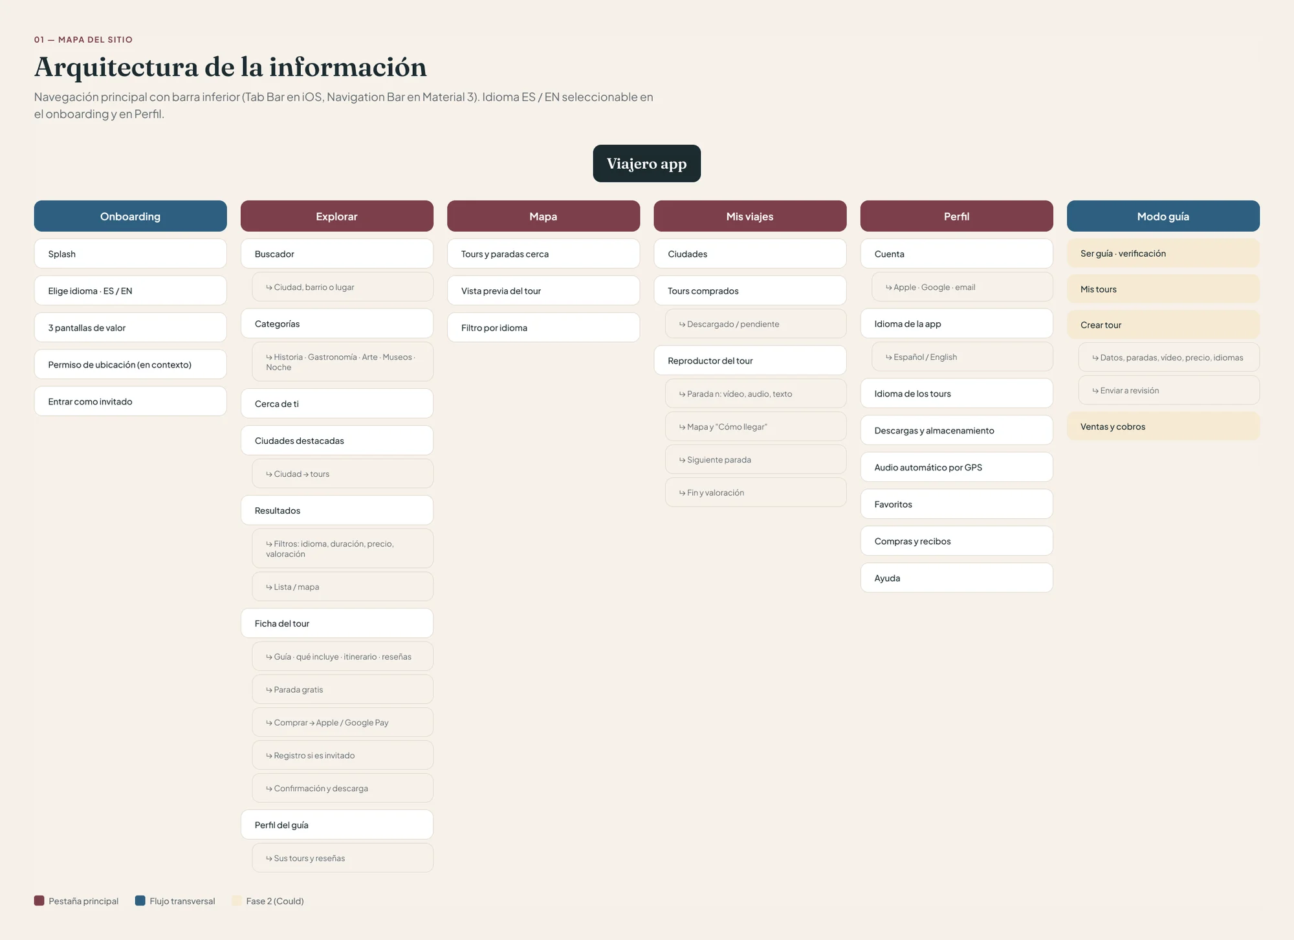
Task: Click the 'Parada gratis' sub-item
Action: click(x=342, y=690)
